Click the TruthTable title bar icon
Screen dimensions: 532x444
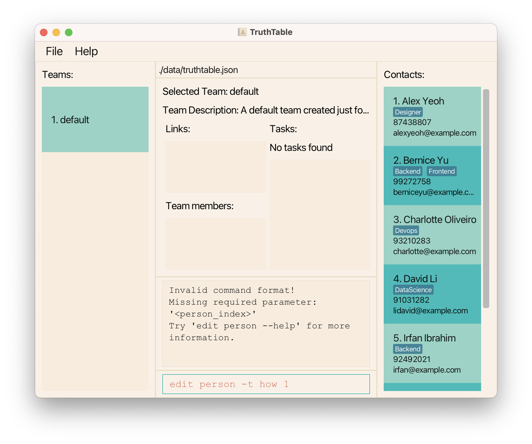(x=242, y=32)
